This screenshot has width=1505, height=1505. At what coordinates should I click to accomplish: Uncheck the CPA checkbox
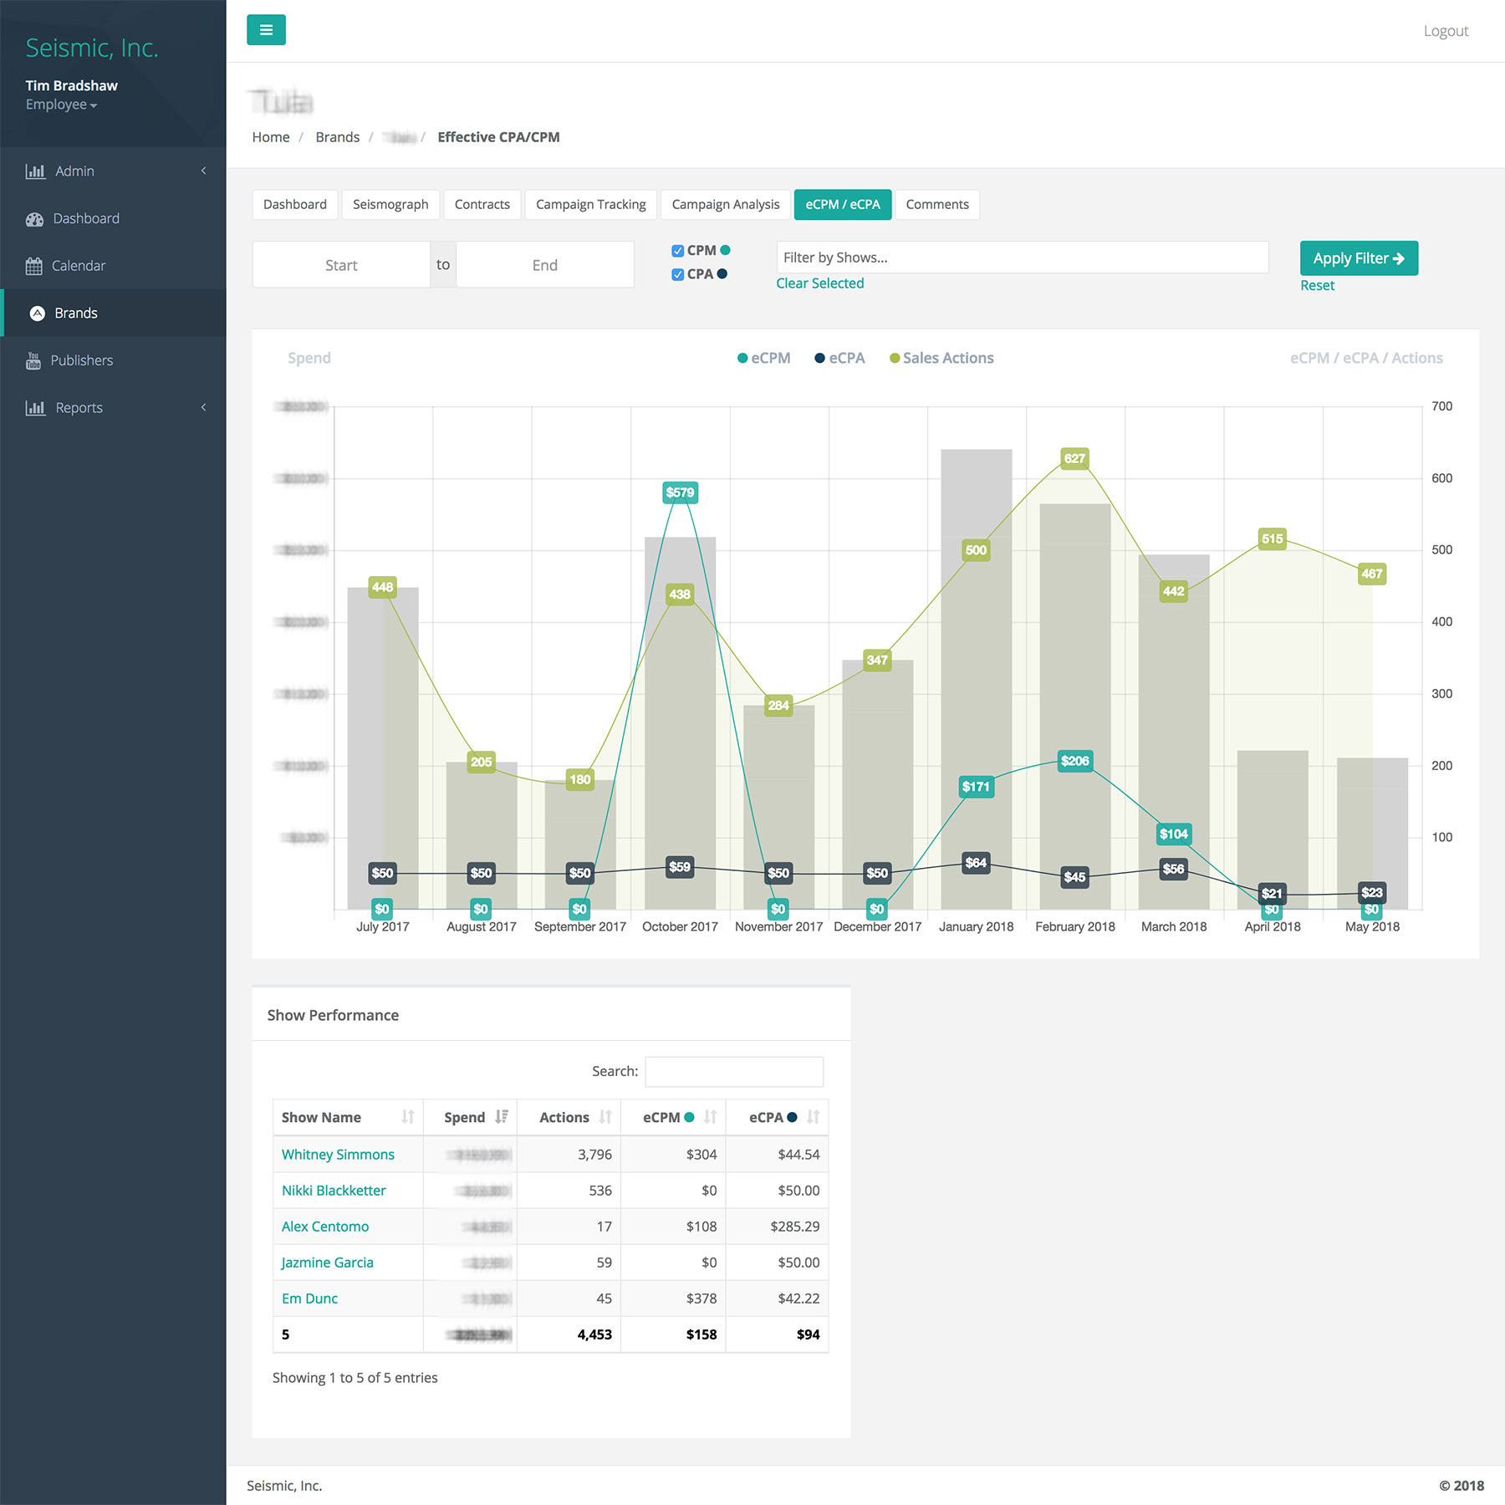pos(678,274)
